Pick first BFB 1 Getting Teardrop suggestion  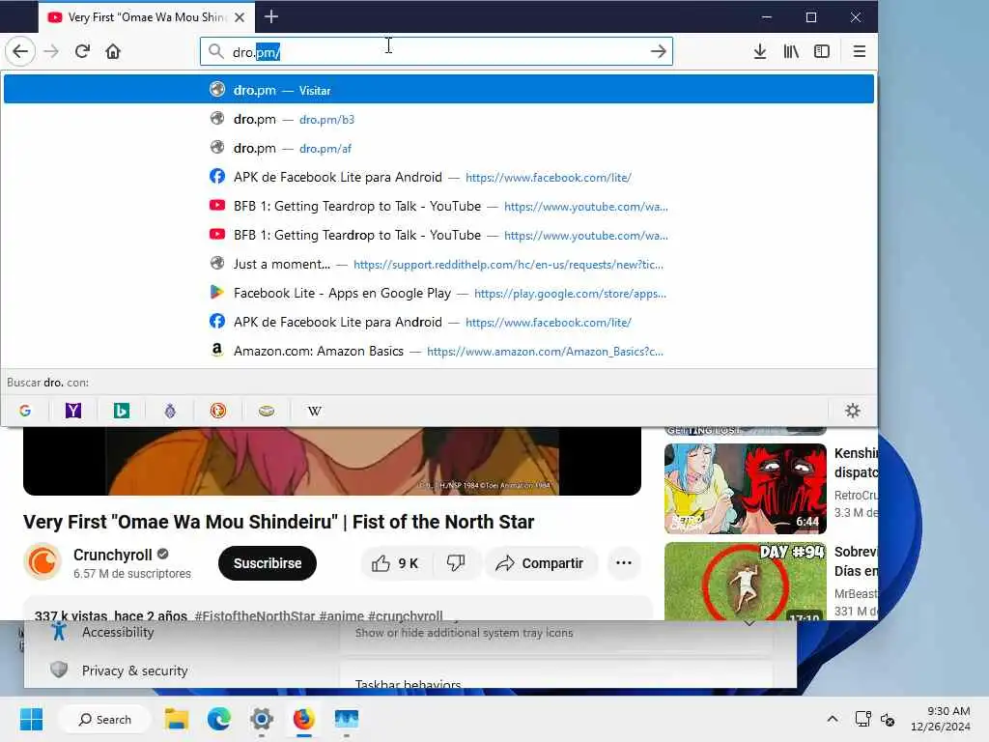tap(439, 206)
